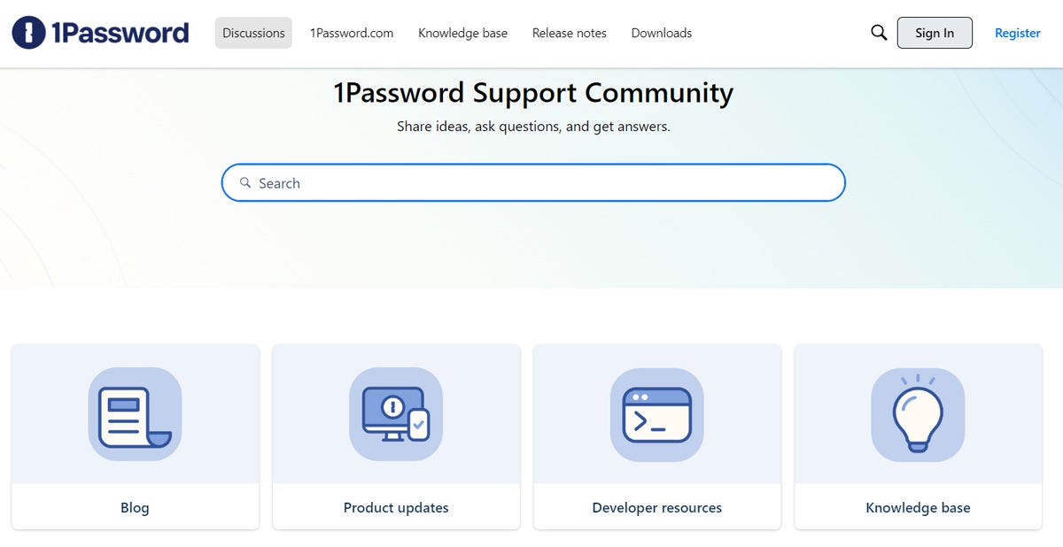
Task: Go to 1Password.com in the top navigation
Action: [x=352, y=33]
